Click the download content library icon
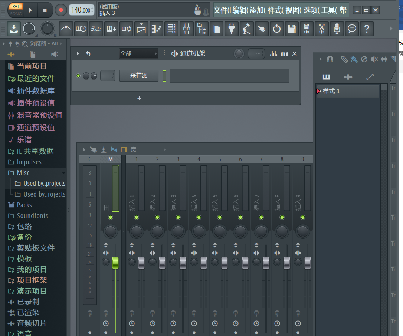The height and width of the screenshot is (336, 403). click(x=14, y=29)
